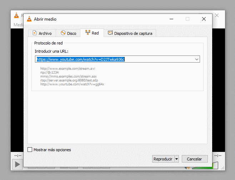Click the Reproducir button
Viewport: 235px width, 180px height.
coord(163,159)
